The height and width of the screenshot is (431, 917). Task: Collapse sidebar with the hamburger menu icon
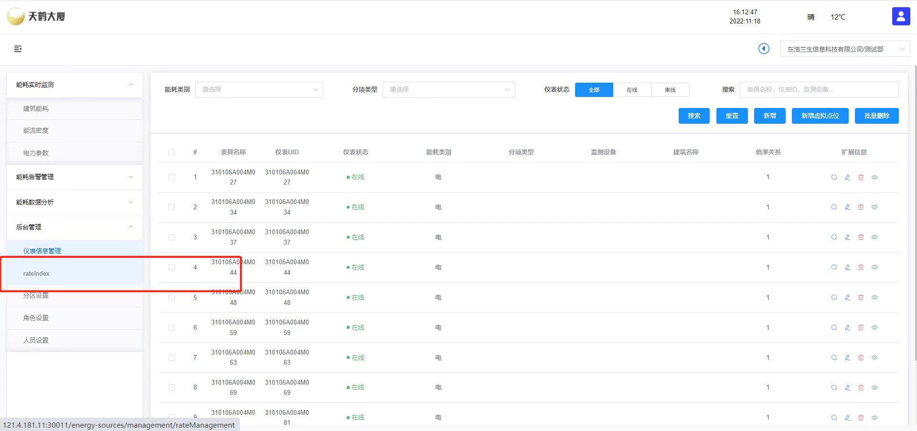tap(18, 49)
